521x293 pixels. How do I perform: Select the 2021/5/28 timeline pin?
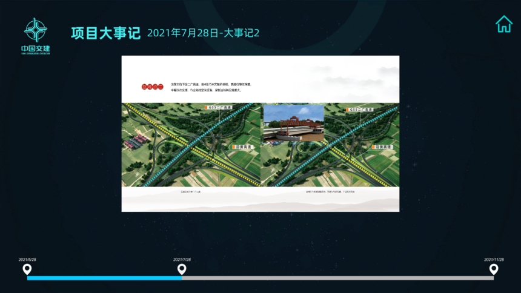pyautogui.click(x=27, y=269)
